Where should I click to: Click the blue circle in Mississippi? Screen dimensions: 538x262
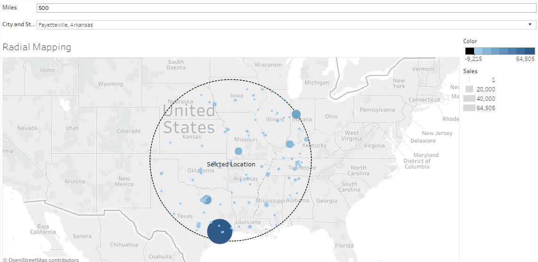[x=266, y=205]
